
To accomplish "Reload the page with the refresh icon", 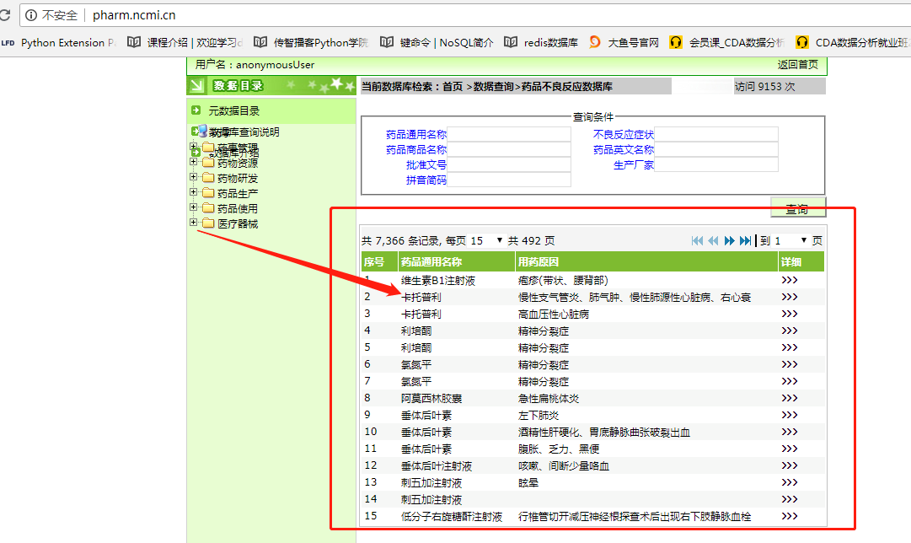I will 5,14.
